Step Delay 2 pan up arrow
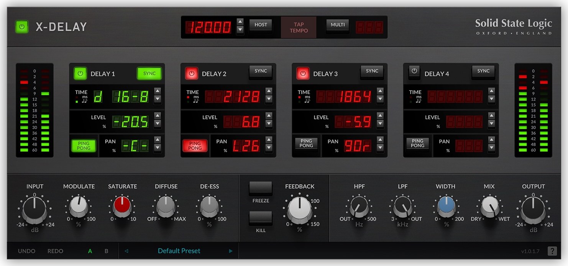Screen dimensions: 568x266 coord(269,140)
